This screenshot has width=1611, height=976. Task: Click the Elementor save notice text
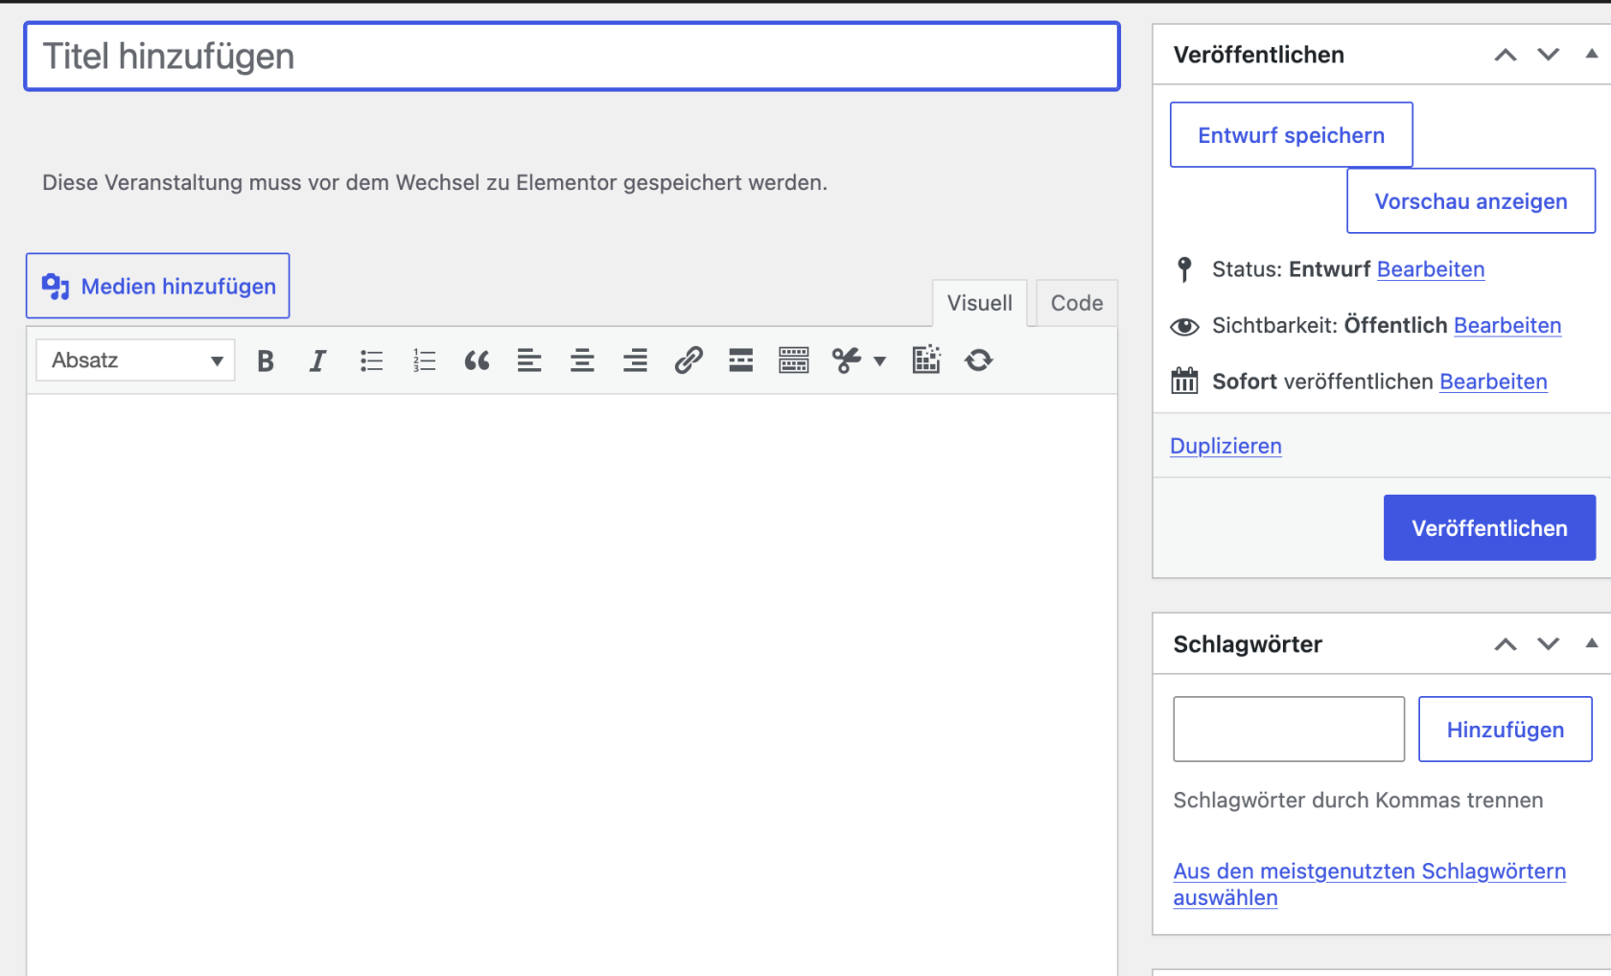click(x=434, y=182)
